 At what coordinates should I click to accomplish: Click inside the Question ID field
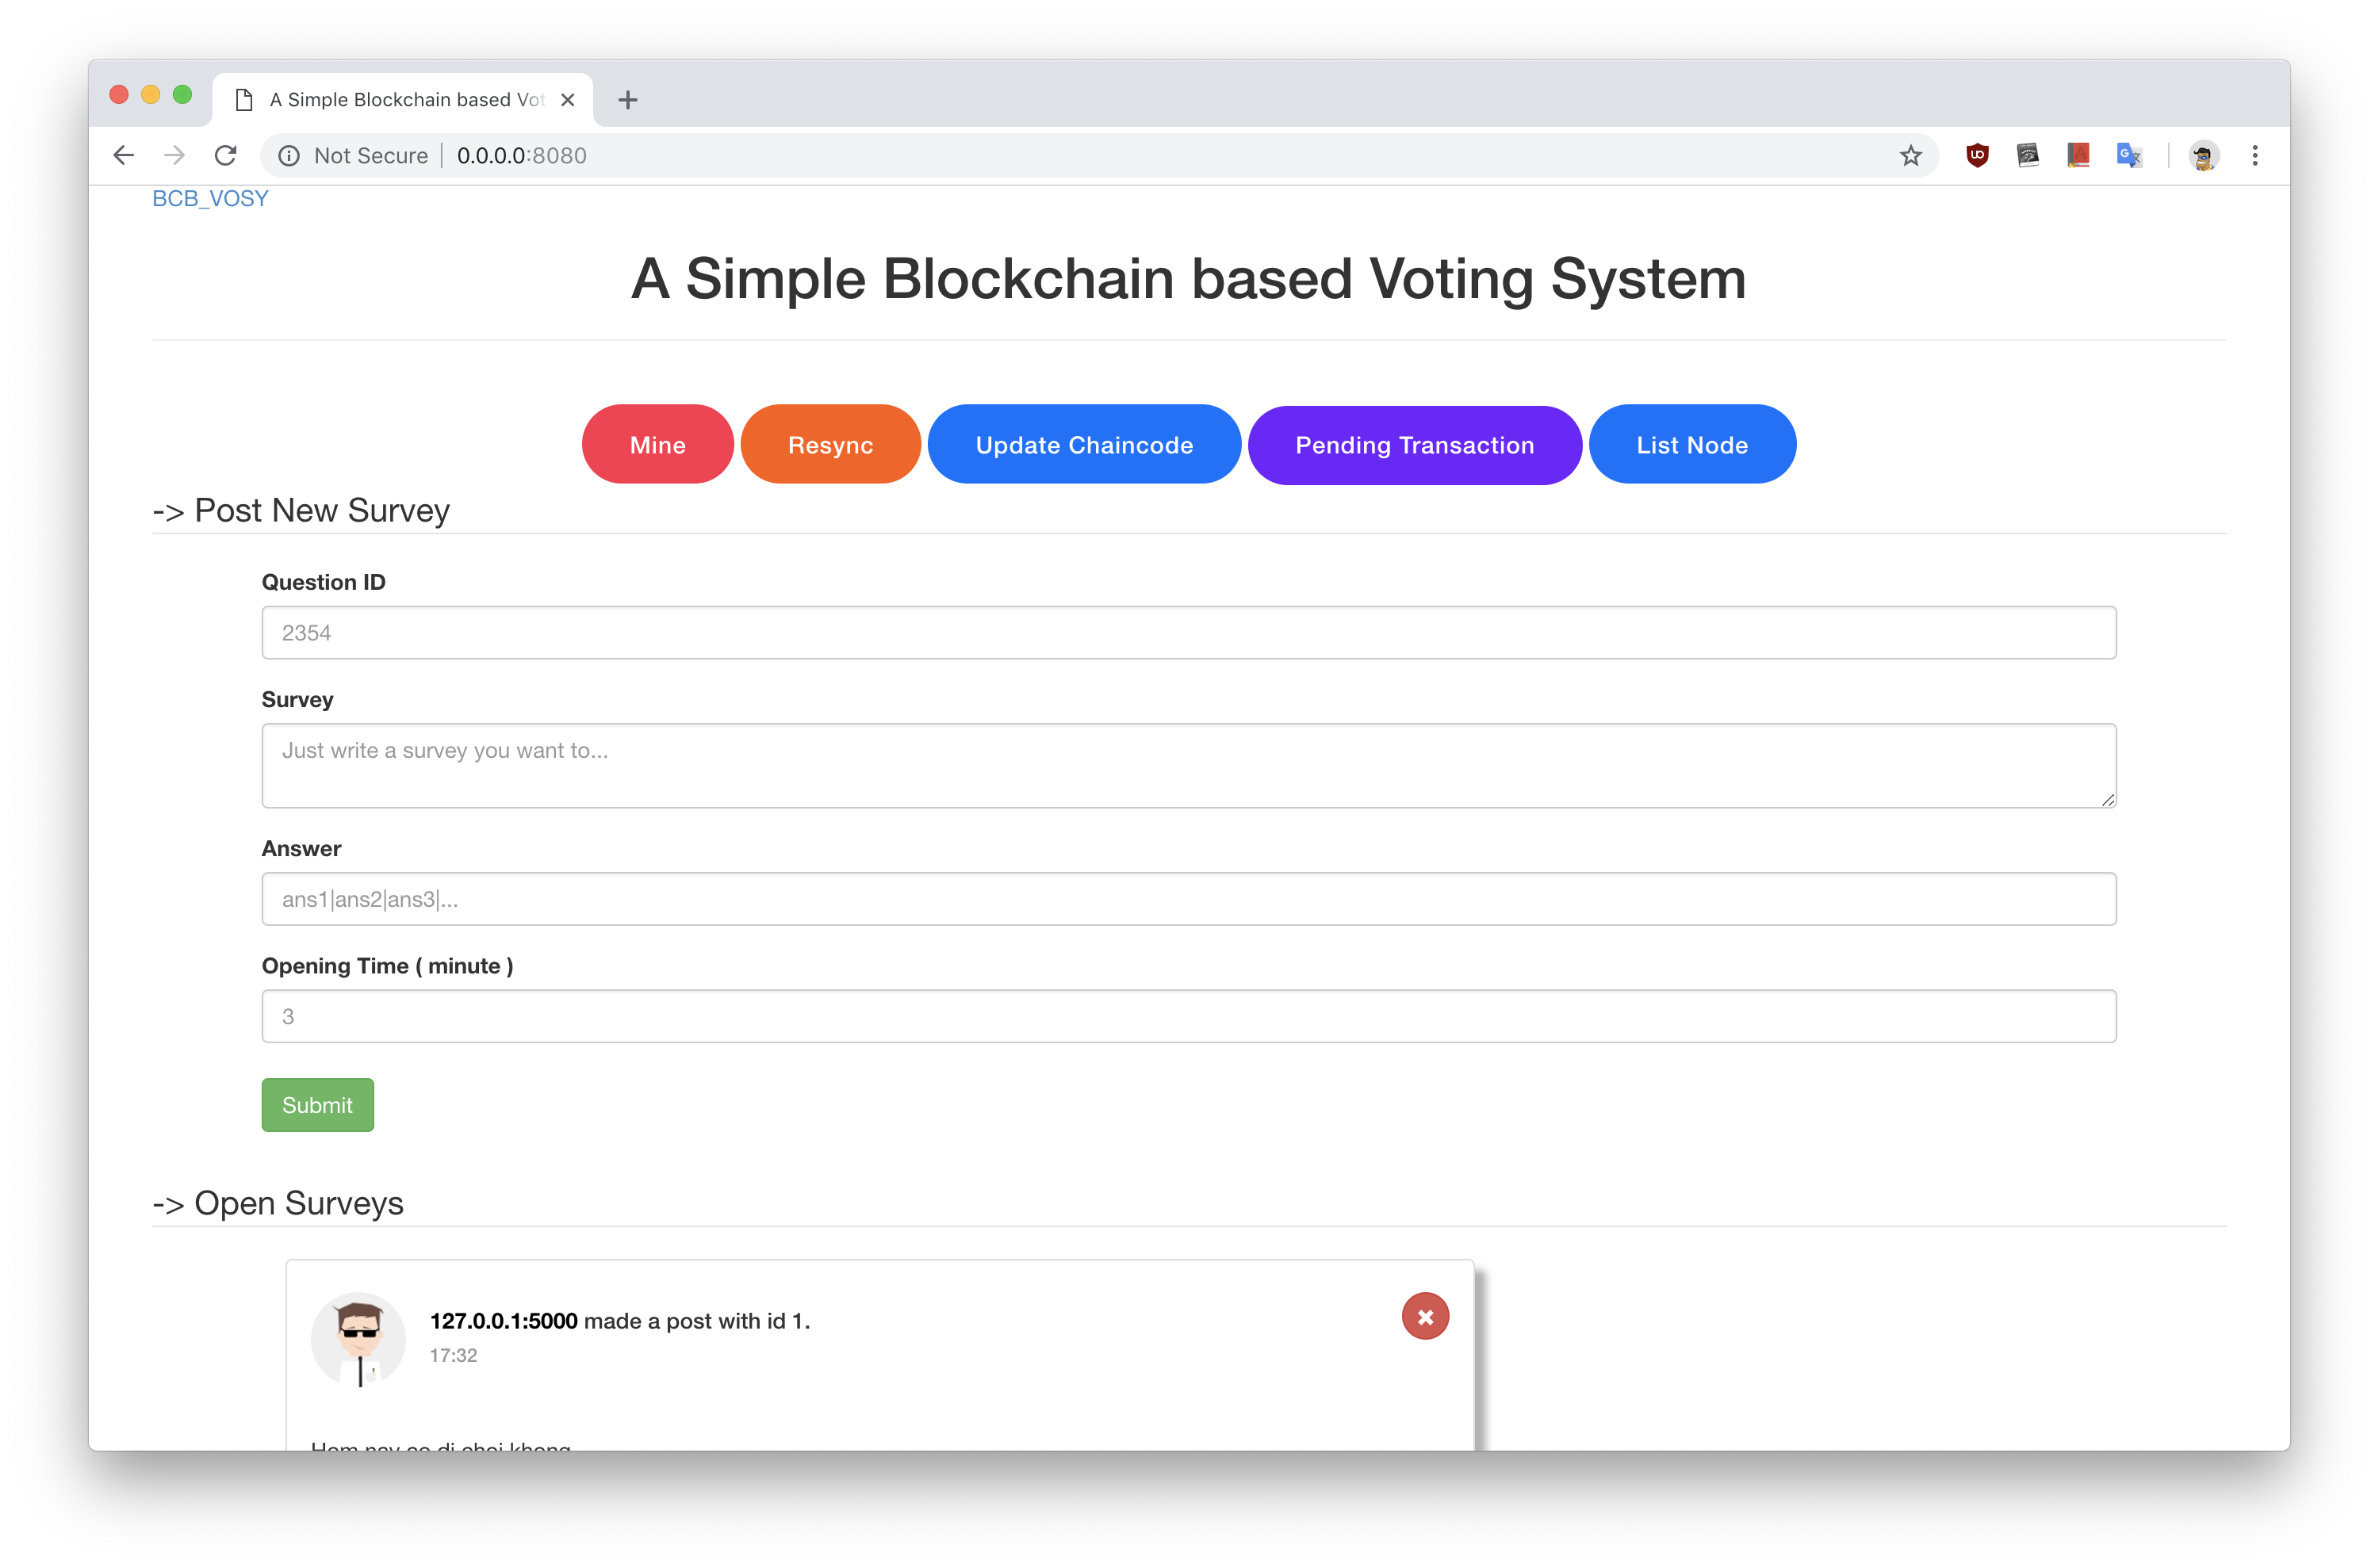[1189, 632]
